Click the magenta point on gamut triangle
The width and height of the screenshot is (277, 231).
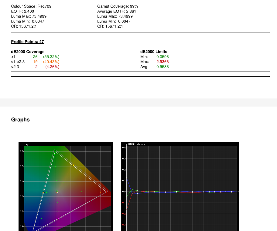(58, 219)
